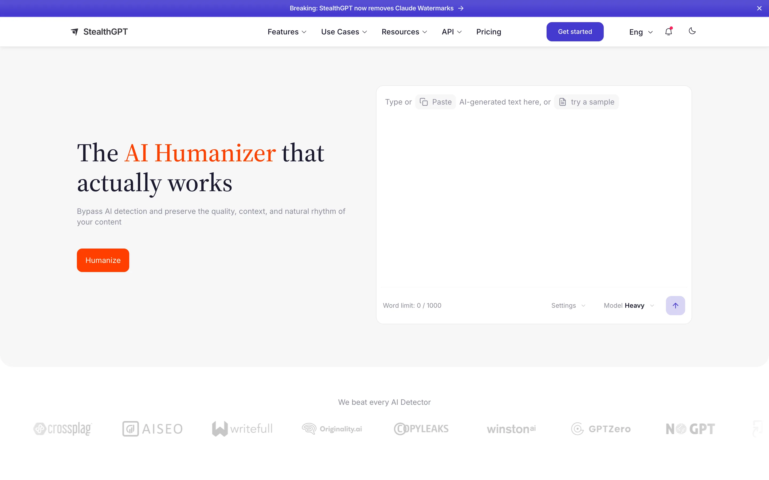Image resolution: width=769 pixels, height=480 pixels.
Task: Click the Winston AI logo
Action: (511, 429)
